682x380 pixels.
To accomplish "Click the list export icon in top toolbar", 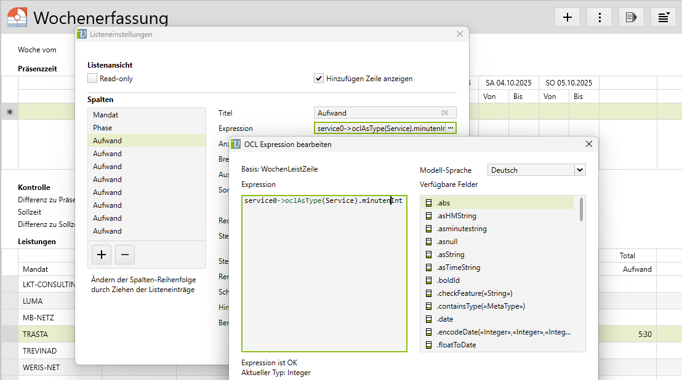I will (631, 17).
